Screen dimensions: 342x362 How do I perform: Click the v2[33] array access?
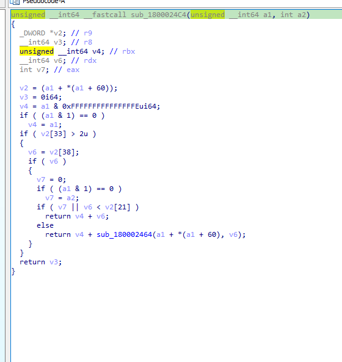(x=54, y=134)
